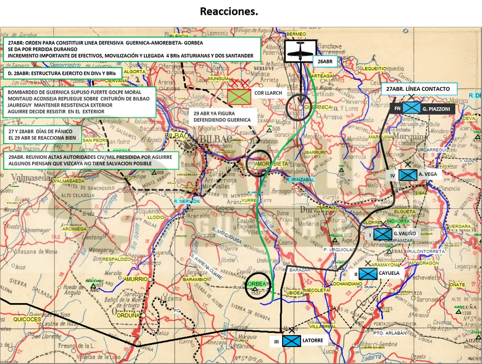Click the R. IBAIZABAL river label
482x364 pixels.
[300, 180]
